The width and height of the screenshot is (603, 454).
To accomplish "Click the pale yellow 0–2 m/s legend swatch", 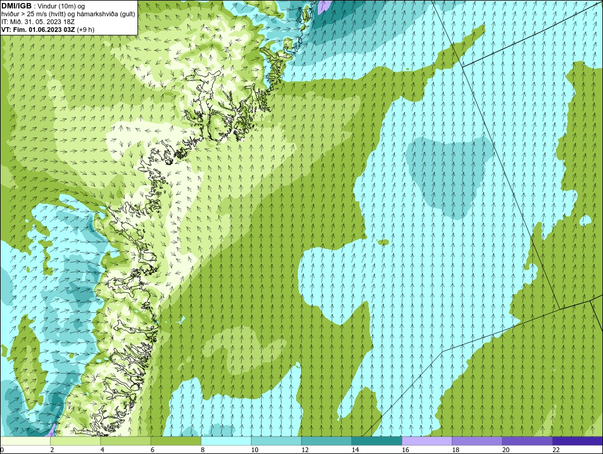I will (x=25, y=441).
